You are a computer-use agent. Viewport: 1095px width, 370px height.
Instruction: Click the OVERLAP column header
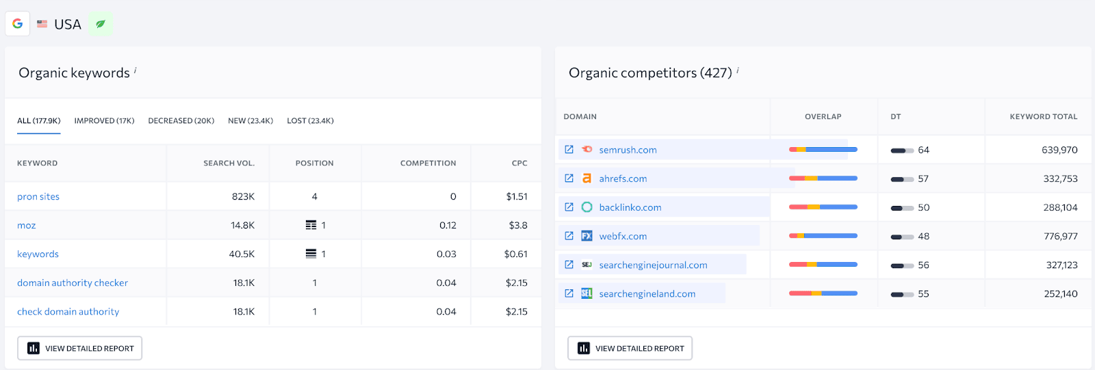(823, 116)
